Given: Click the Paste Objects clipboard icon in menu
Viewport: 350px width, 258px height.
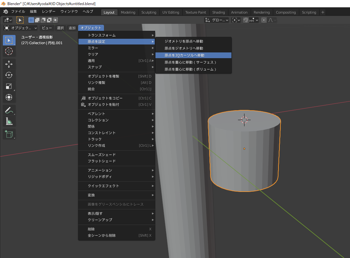Looking at the screenshot, I should point(83,105).
